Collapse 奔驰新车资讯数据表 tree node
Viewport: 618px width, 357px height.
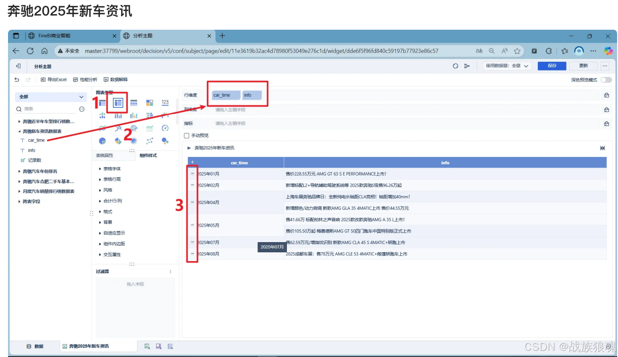[x=19, y=131]
